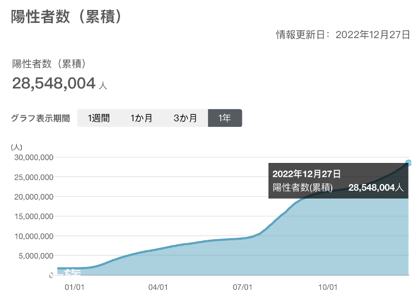Screen dimensions: 418x297
Task: Click the 10/01 x-axis label
Action: tap(327, 287)
